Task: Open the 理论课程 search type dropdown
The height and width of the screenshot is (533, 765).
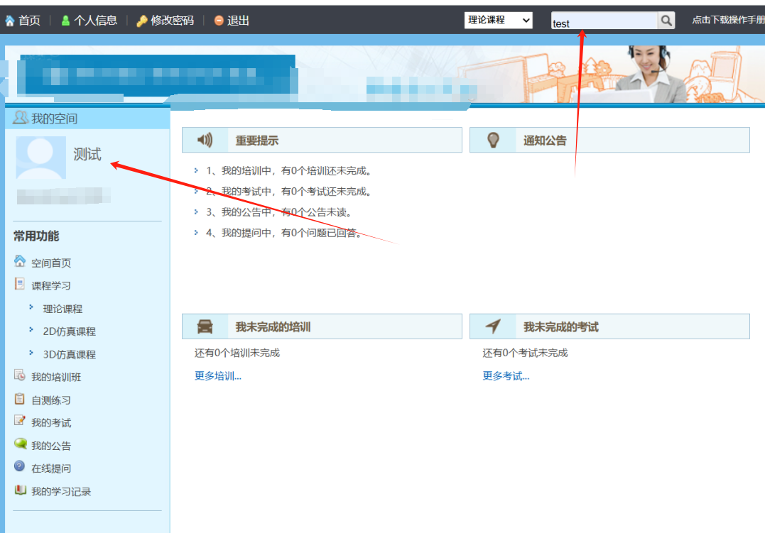Action: pyautogui.click(x=498, y=21)
